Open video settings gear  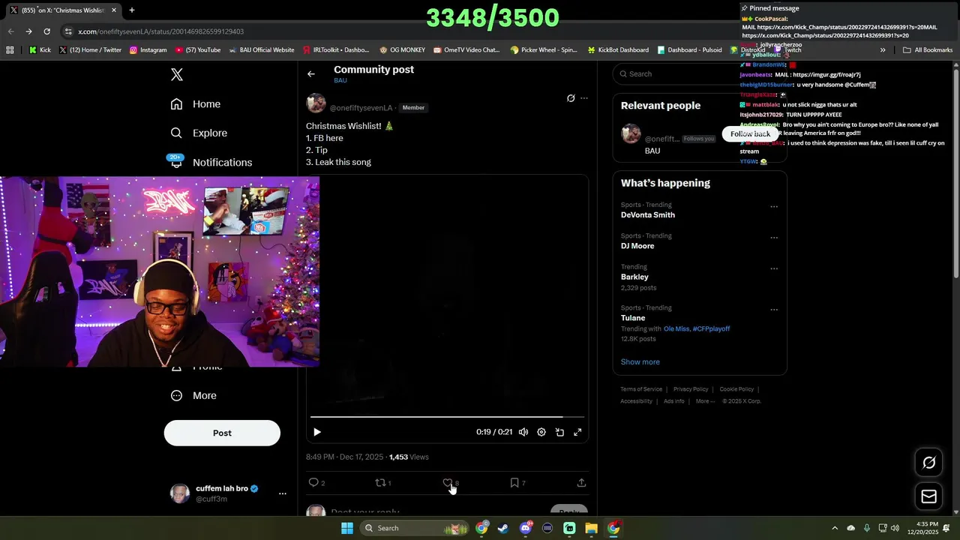(x=541, y=432)
